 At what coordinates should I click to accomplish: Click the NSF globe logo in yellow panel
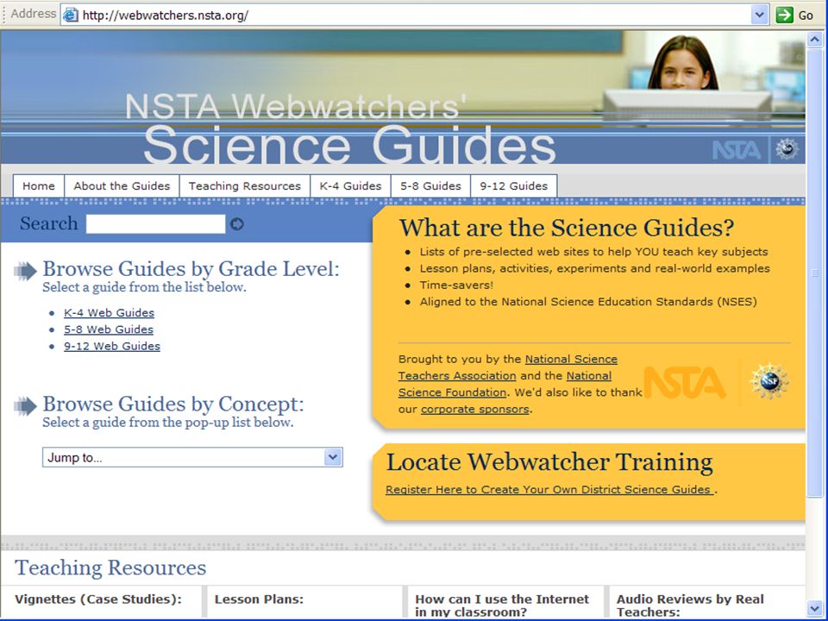click(x=770, y=380)
